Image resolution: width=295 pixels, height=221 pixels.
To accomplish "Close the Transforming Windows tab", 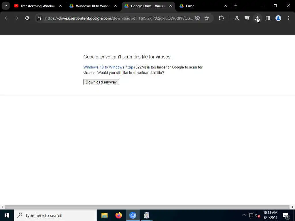I will pyautogui.click(x=60, y=6).
